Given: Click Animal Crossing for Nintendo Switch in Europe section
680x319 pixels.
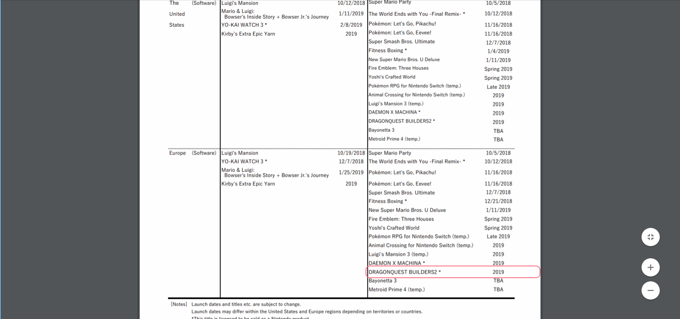Looking at the screenshot, I should click(x=421, y=246).
